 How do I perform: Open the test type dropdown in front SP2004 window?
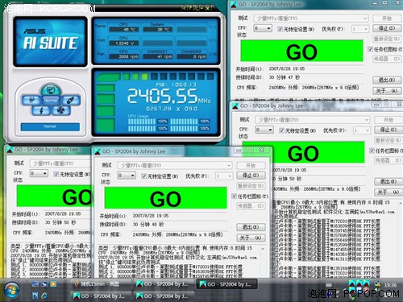click(175, 165)
